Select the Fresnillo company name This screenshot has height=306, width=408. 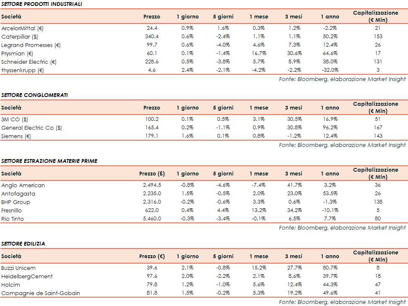[x=12, y=210]
